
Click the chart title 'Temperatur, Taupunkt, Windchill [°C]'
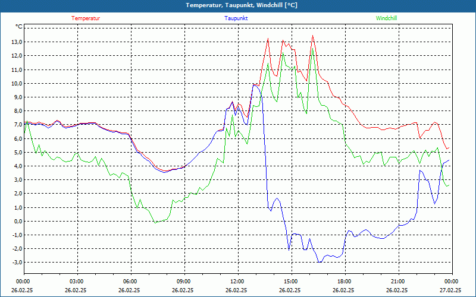pyautogui.click(x=242, y=5)
